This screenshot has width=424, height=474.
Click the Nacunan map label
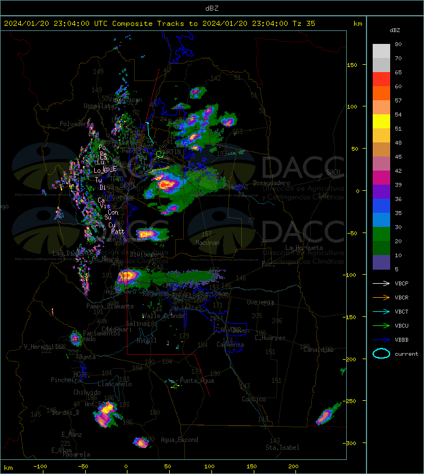[207, 243]
